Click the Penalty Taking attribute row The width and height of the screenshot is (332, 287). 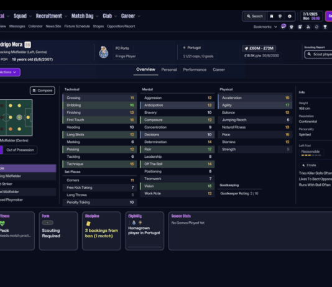coord(99,203)
